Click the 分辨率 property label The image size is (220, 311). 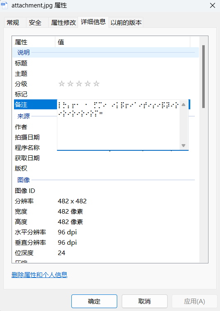24,201
